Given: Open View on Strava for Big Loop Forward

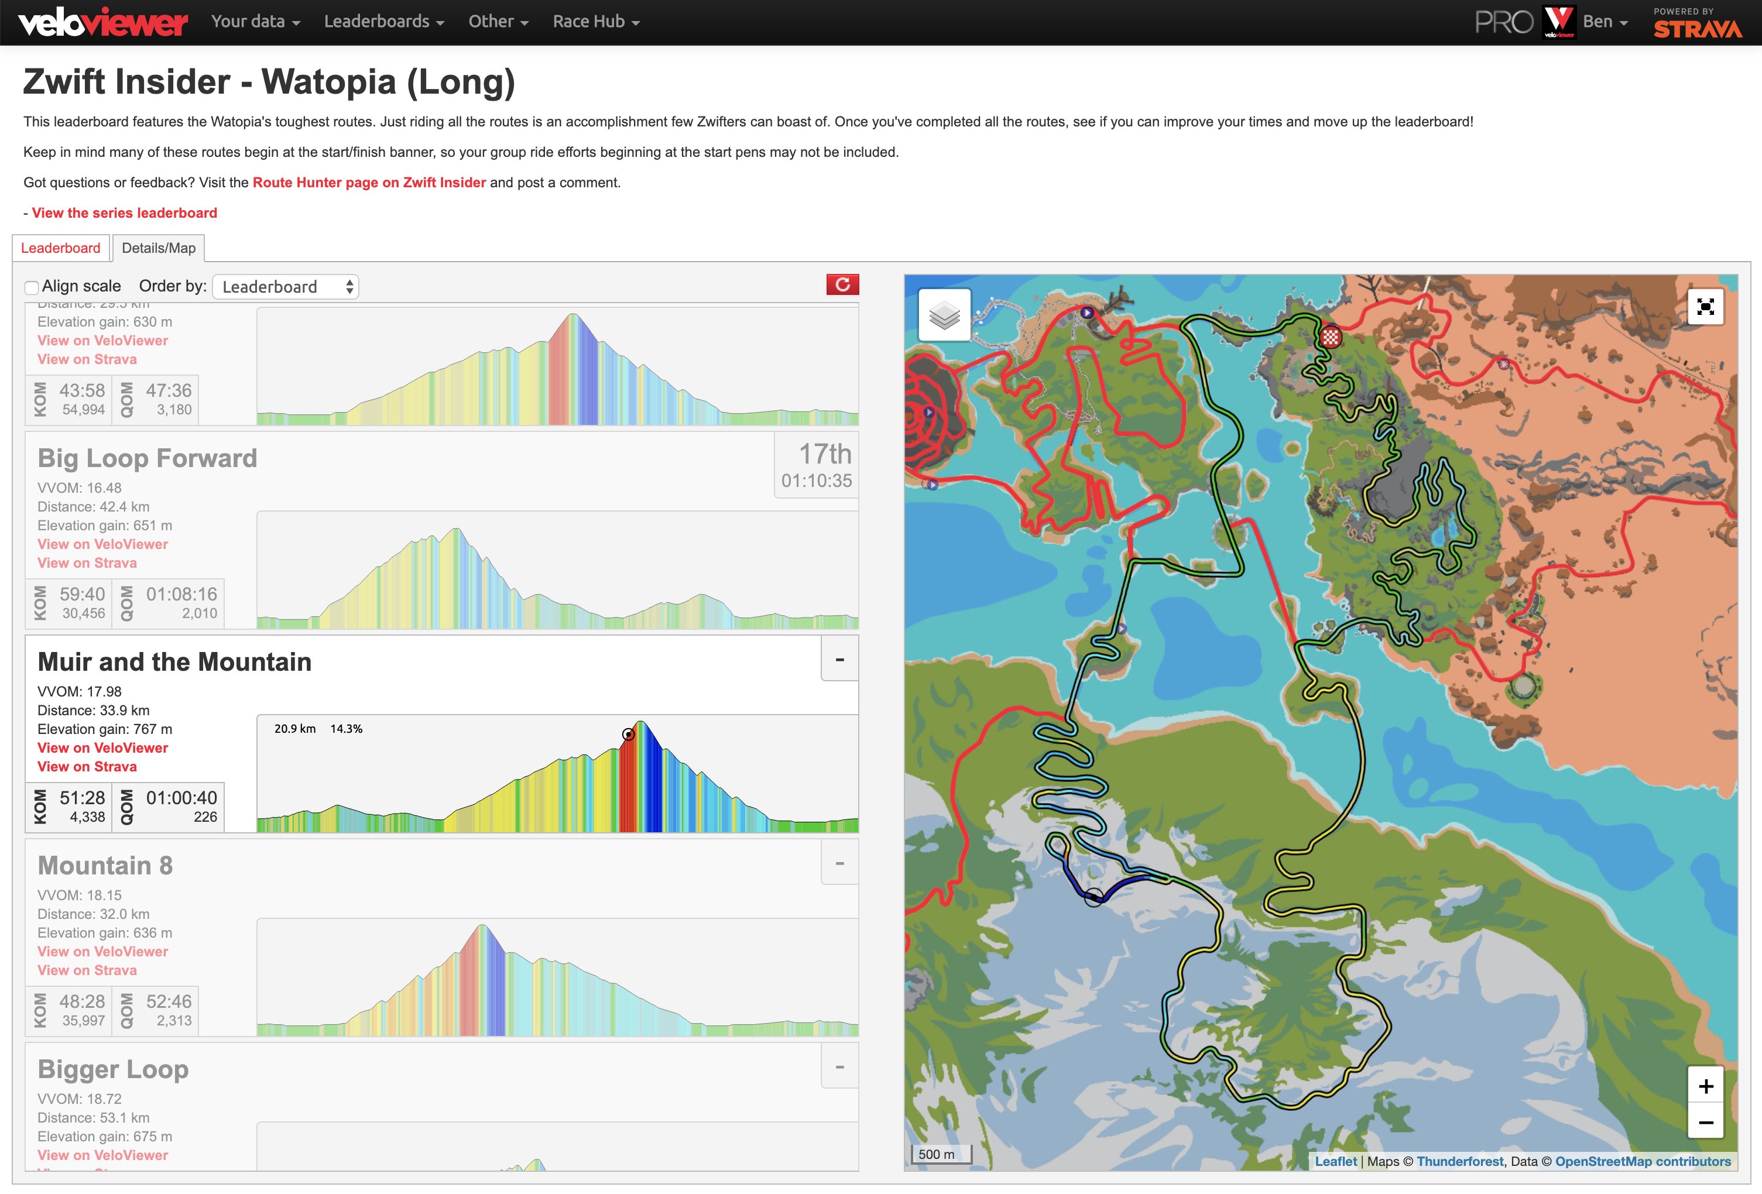Looking at the screenshot, I should [x=87, y=563].
